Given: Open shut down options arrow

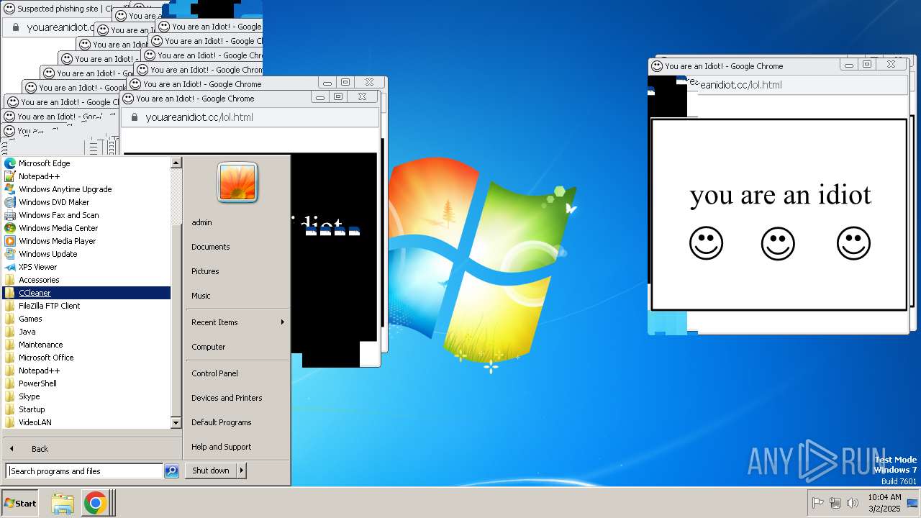Looking at the screenshot, I should coord(242,471).
